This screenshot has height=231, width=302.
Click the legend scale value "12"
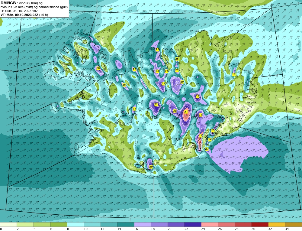tap(102, 229)
